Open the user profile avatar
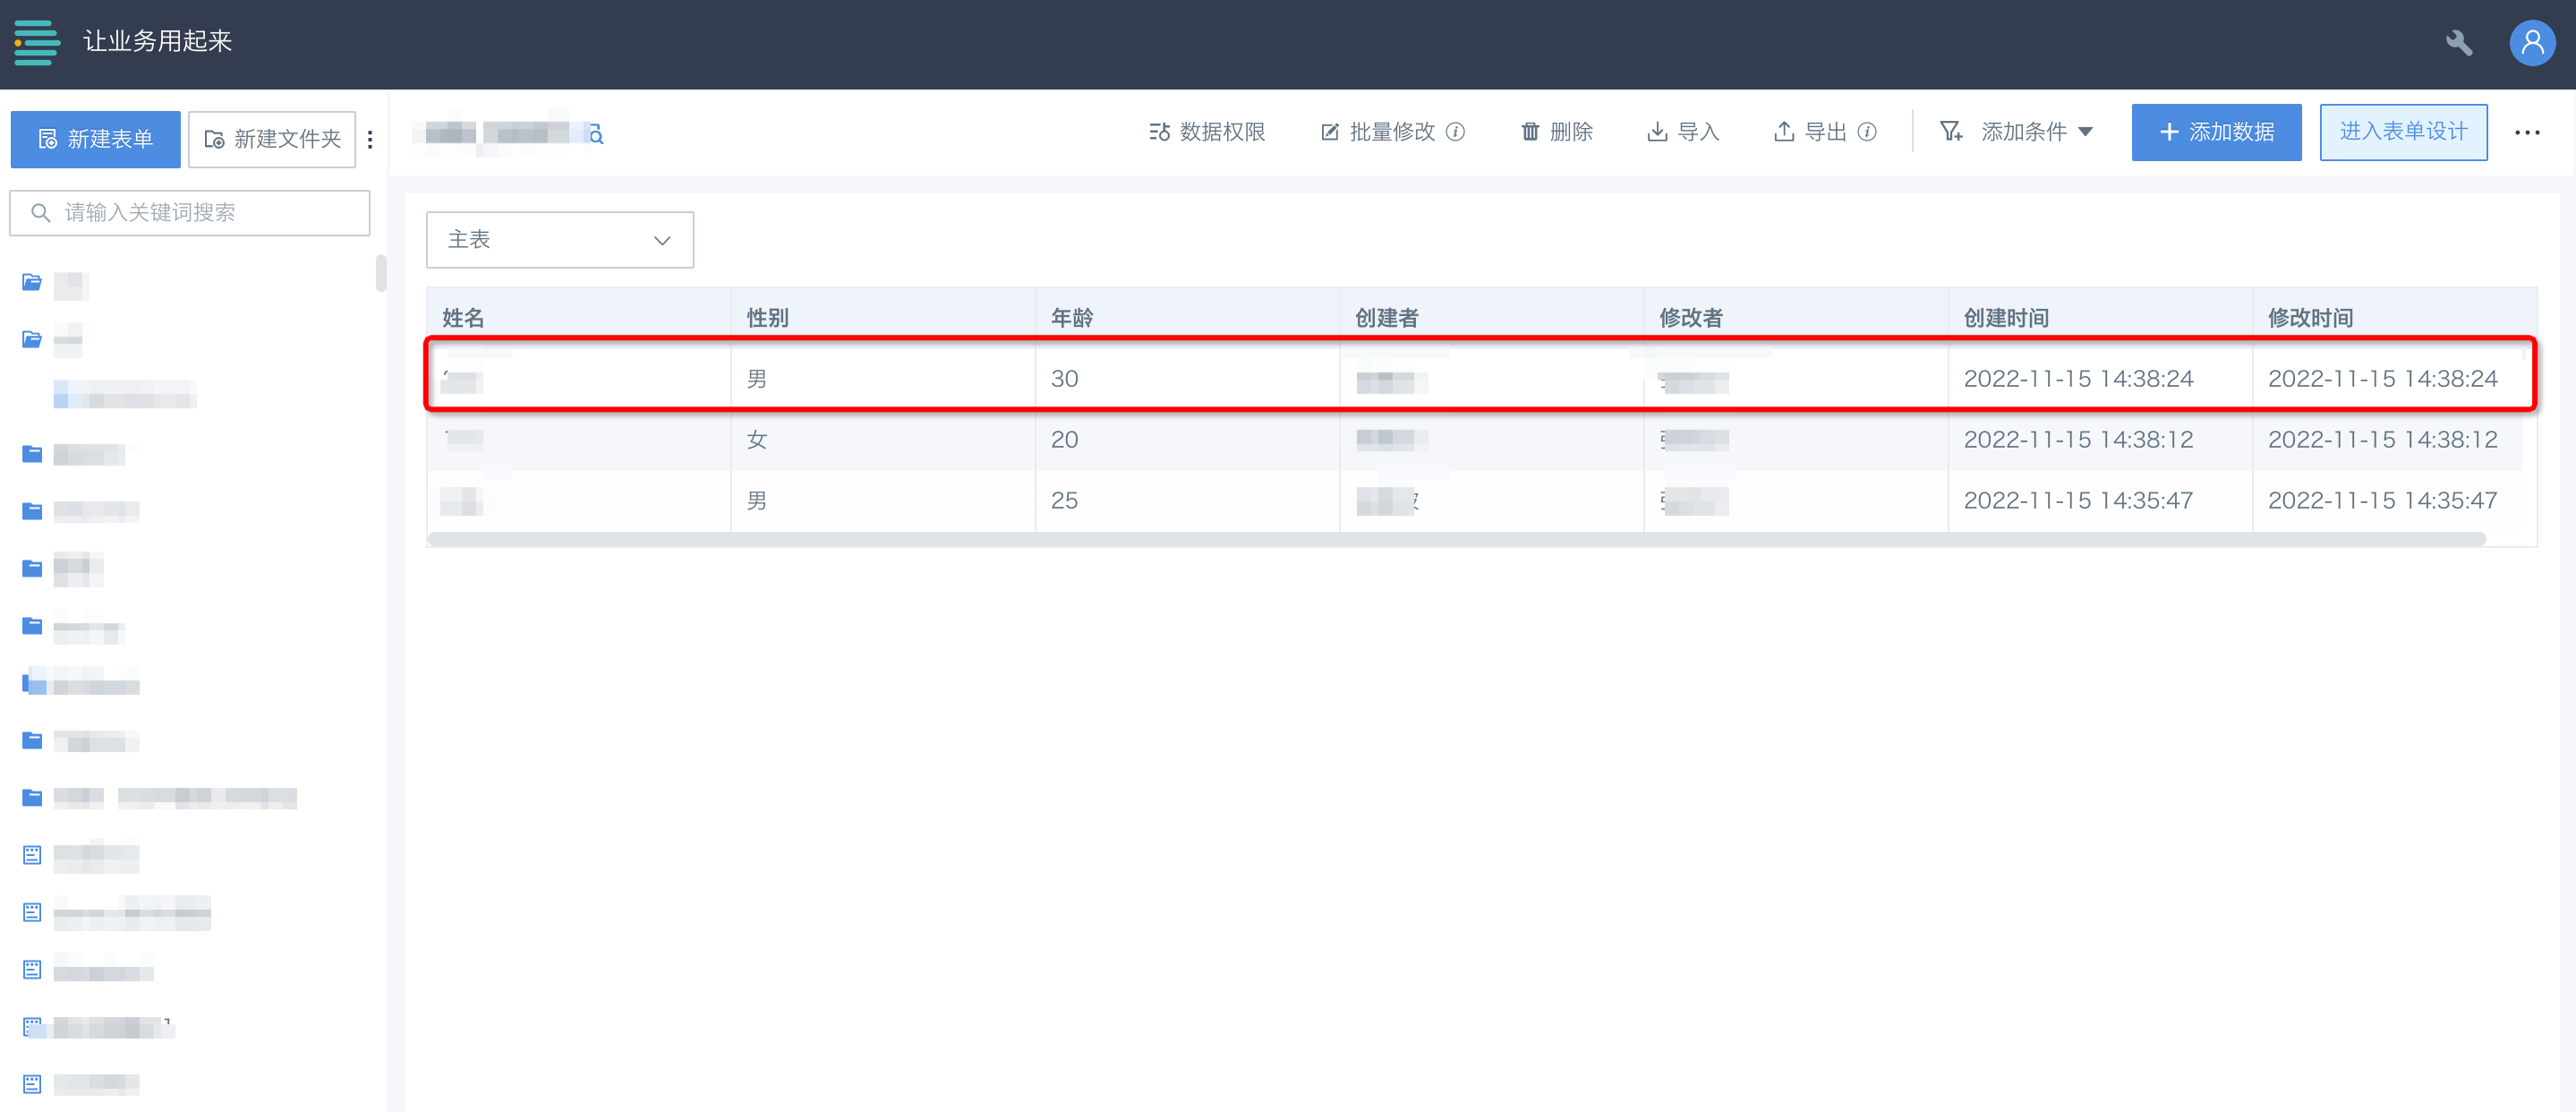The width and height of the screenshot is (2576, 1112). pyautogui.click(x=2531, y=43)
